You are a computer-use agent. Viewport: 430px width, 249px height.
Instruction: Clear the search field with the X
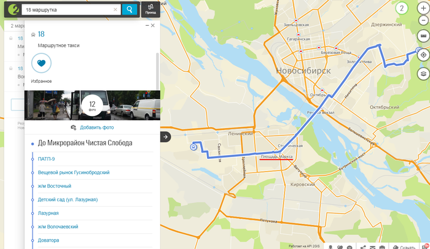tap(115, 9)
